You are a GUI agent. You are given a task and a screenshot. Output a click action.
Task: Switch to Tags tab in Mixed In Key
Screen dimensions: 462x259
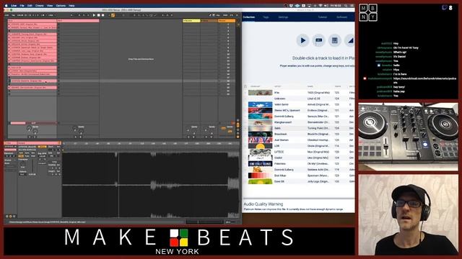pyautogui.click(x=266, y=17)
